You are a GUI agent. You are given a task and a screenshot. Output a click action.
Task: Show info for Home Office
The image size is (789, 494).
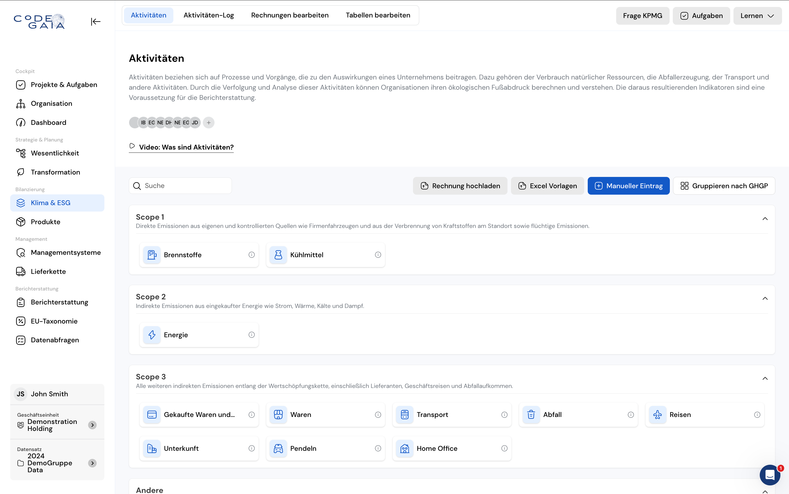(x=504, y=448)
